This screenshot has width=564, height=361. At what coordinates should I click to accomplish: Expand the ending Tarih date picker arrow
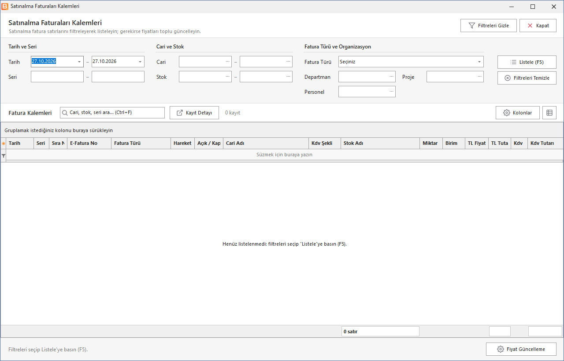[140, 62]
